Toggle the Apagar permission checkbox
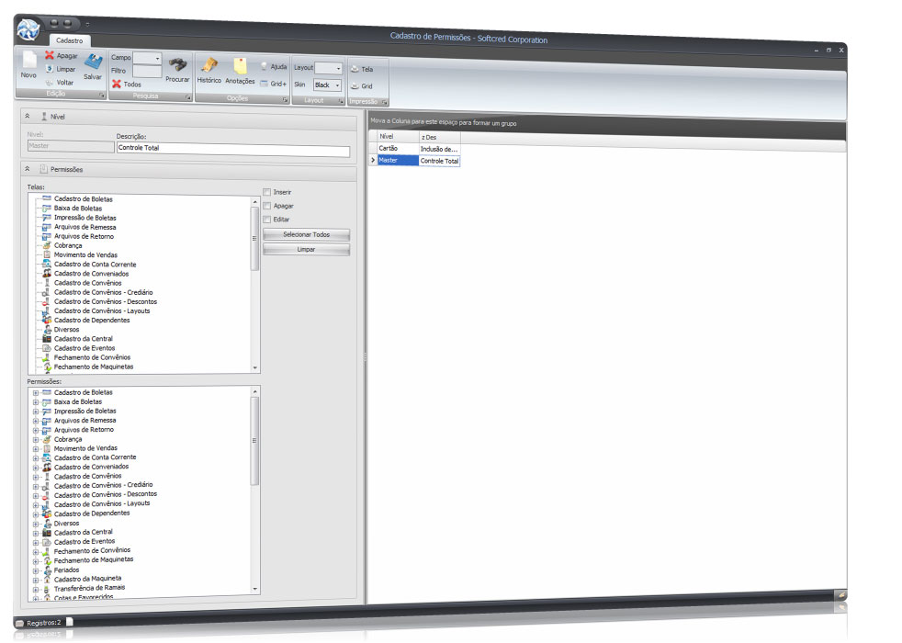The image size is (902, 643). tap(267, 206)
